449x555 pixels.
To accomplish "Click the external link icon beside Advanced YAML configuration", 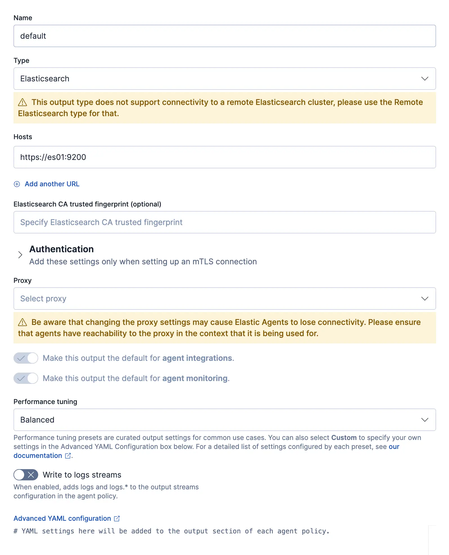I will click(x=117, y=519).
